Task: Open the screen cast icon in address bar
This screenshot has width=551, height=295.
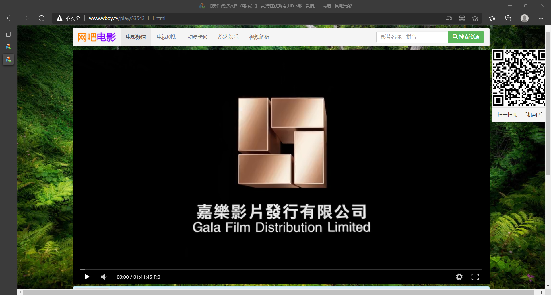Action: [449, 18]
